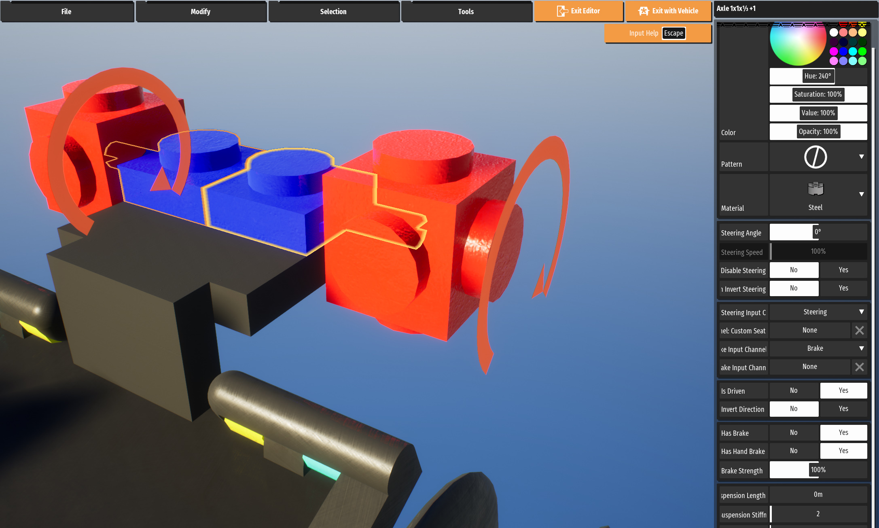Adjust the Brake Strength slider
Image resolution: width=879 pixels, height=528 pixels.
click(x=818, y=470)
